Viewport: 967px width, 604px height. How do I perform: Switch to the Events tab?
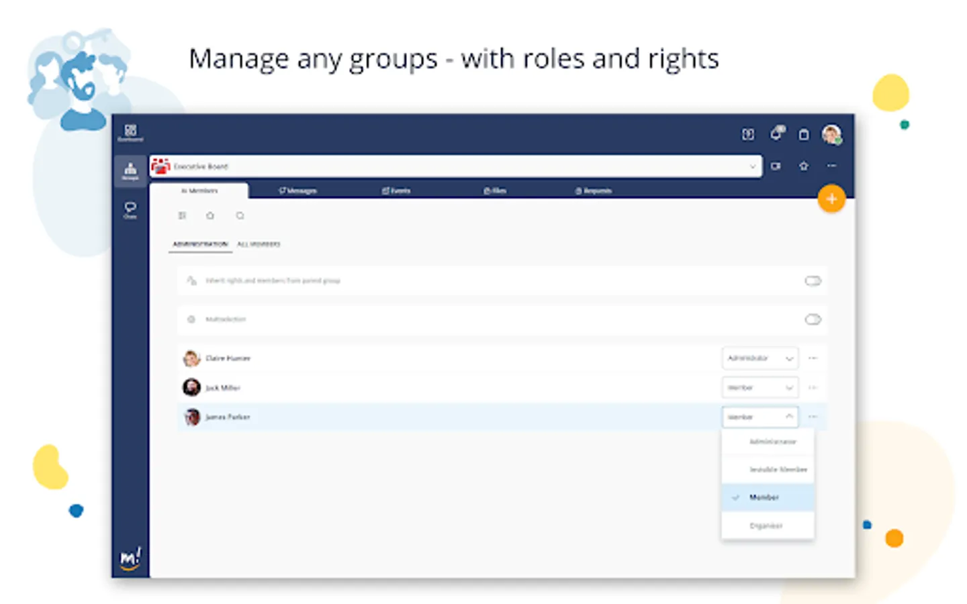click(396, 191)
